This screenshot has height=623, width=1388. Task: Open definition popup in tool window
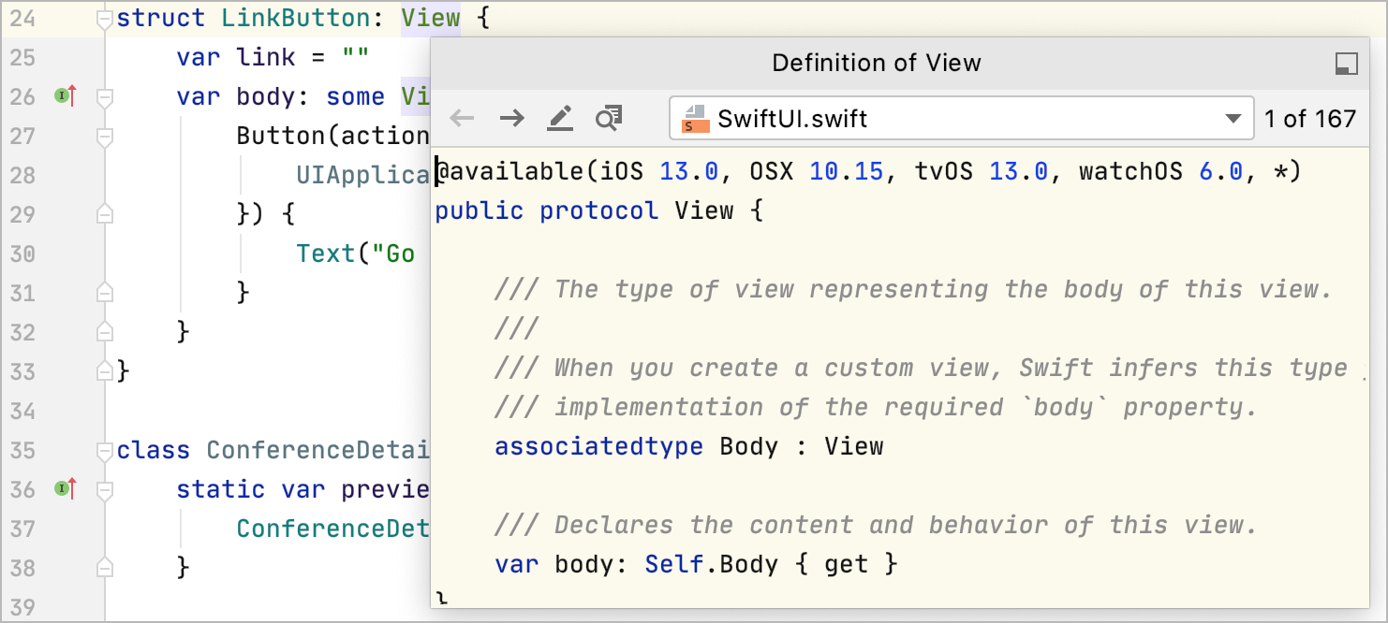tap(1346, 64)
